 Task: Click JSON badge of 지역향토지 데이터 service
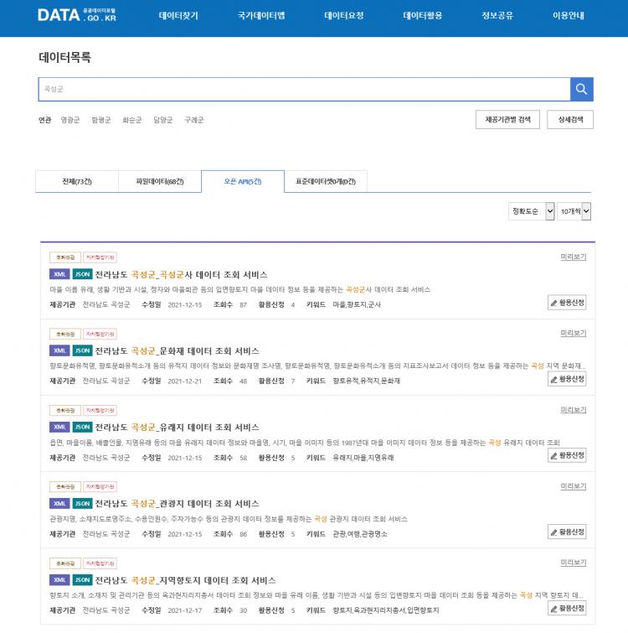pyautogui.click(x=82, y=579)
